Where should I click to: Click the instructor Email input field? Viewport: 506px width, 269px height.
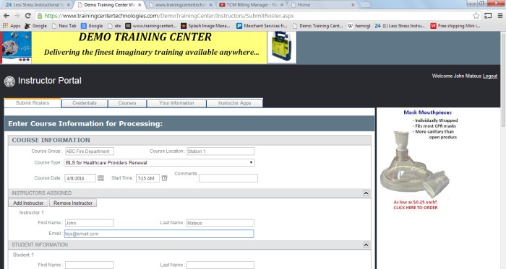click(159, 234)
